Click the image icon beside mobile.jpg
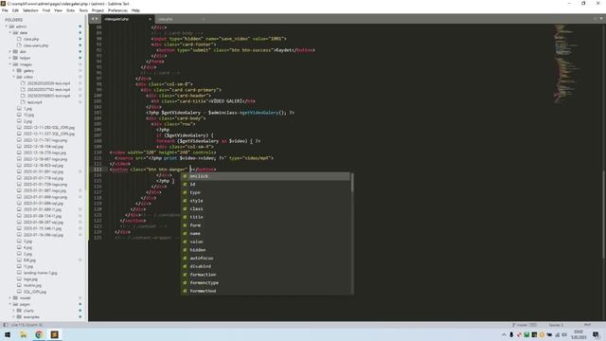 19,285
